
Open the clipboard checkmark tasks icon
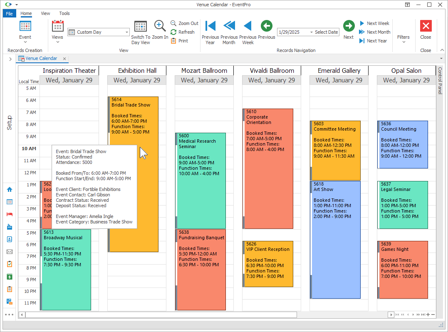(x=10, y=264)
